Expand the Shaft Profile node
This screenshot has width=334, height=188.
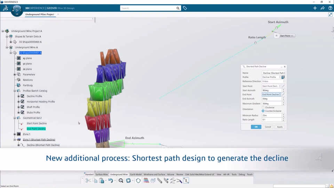[x=18, y=107]
